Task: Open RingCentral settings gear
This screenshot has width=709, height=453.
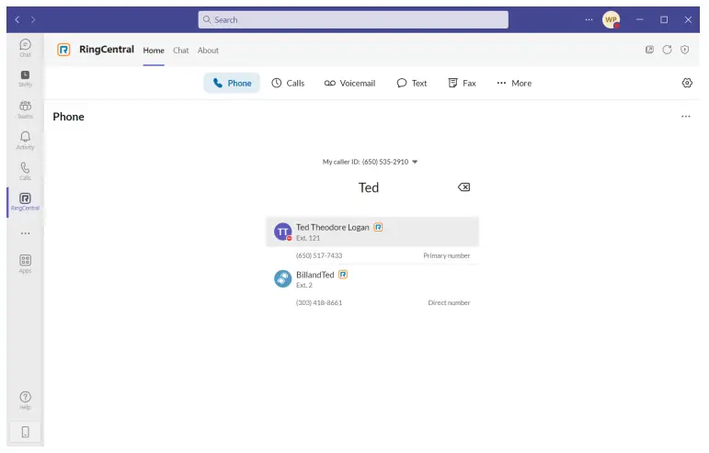Action: [687, 83]
